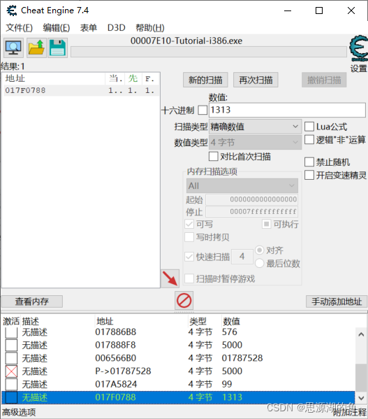Activate the selected entry 017F0788
368x419 pixels.
(x=11, y=397)
